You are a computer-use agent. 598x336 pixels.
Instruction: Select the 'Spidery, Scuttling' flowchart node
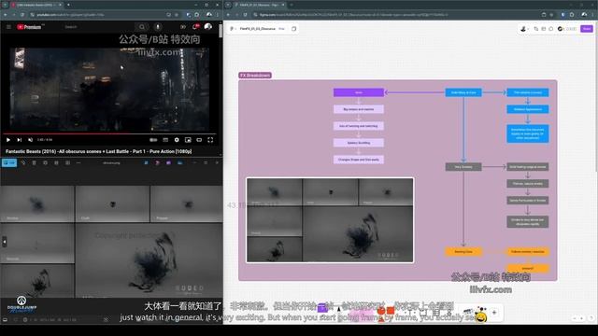[359, 143]
